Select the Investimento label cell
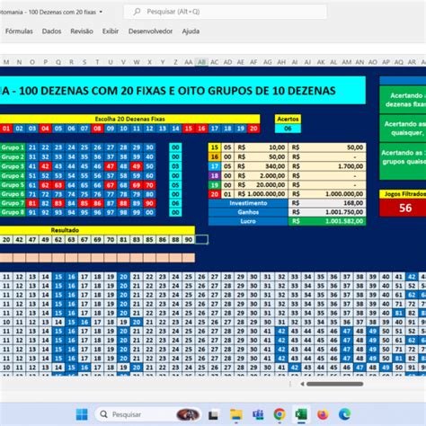The height and width of the screenshot is (426, 426). coord(248,203)
